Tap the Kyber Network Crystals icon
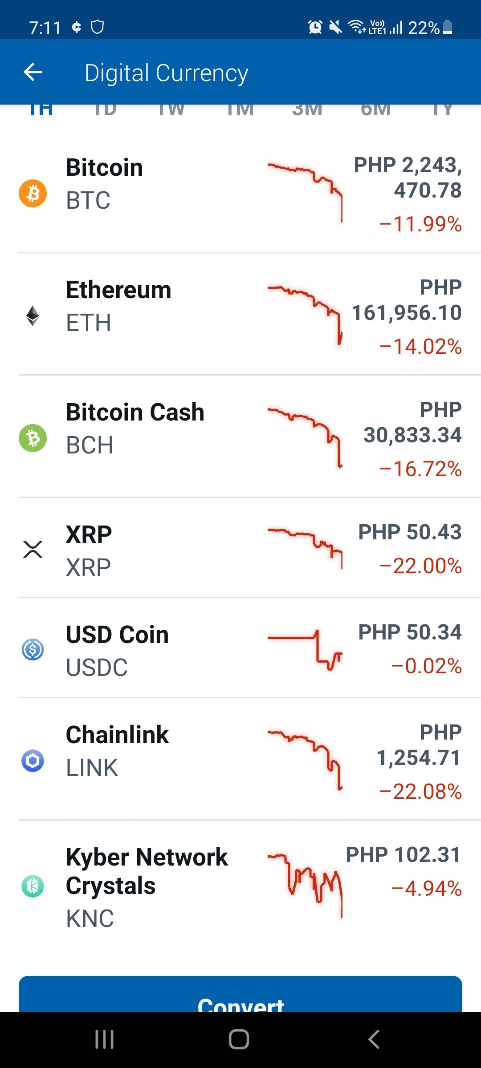 pos(33,886)
